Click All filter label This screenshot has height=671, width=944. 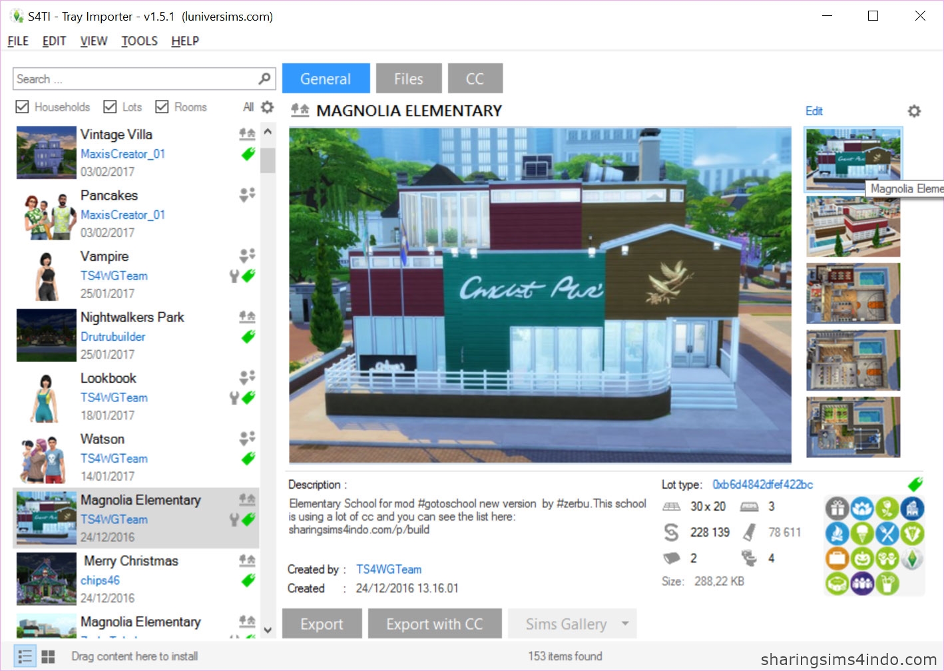coord(248,107)
